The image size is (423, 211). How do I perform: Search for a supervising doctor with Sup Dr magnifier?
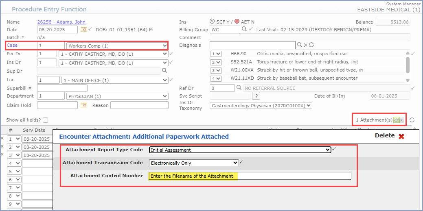pos(164,71)
